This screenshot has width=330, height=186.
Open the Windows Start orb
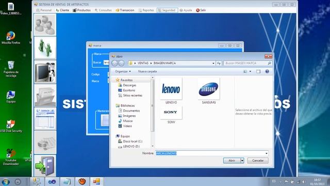[x=6, y=181]
